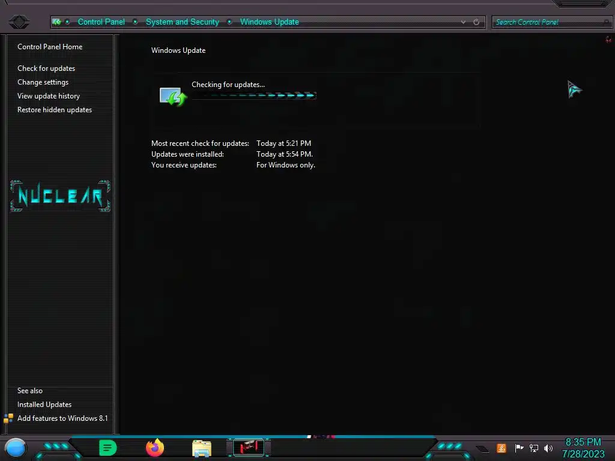The width and height of the screenshot is (615, 461).
Task: Click the red help icon at top right
Action: (608, 39)
